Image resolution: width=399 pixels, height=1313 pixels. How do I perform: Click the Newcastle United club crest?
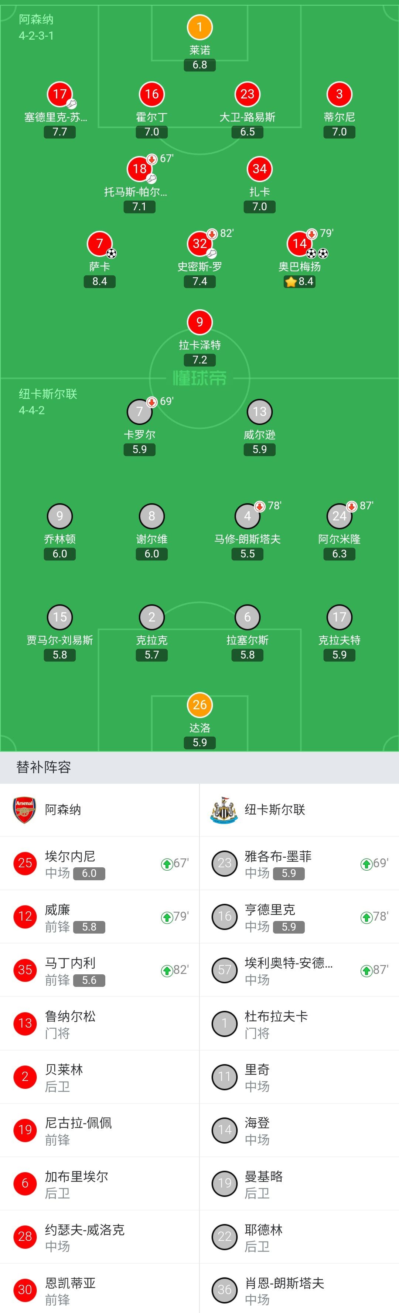224,810
